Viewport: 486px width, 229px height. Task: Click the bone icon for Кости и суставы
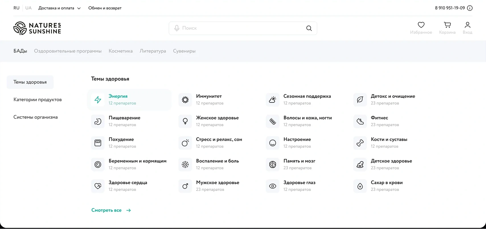pos(360,143)
